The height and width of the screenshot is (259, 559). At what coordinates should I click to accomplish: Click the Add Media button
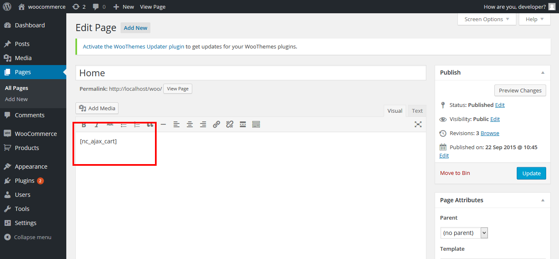(x=97, y=108)
